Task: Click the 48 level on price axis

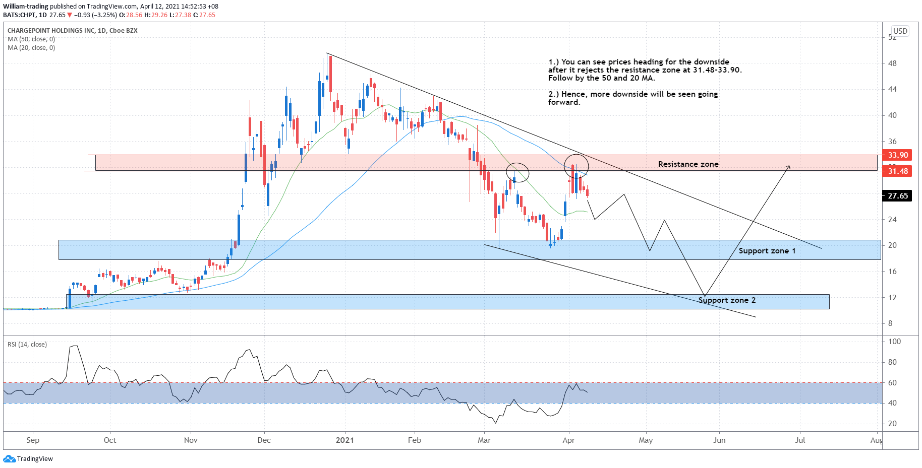Action: pos(892,63)
